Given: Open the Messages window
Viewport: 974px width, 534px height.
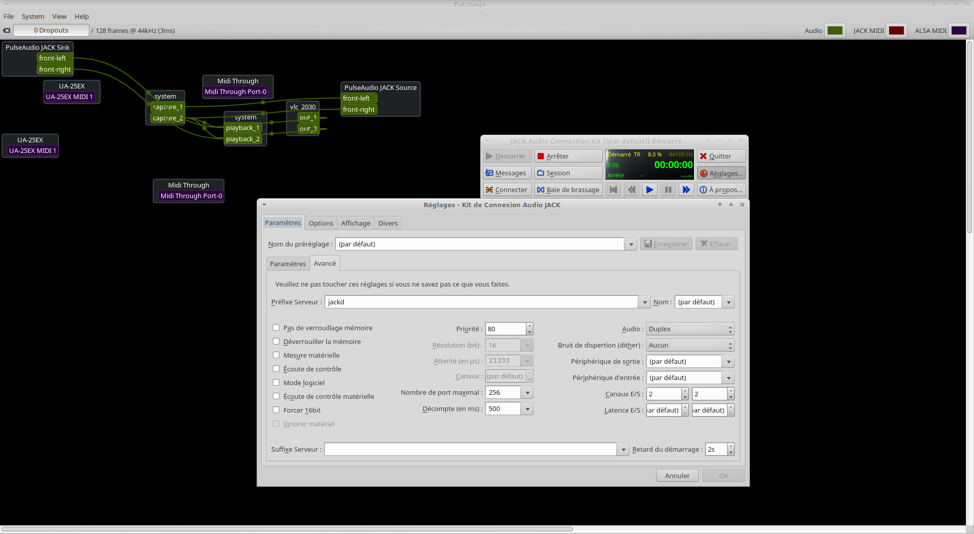Looking at the screenshot, I should point(506,173).
